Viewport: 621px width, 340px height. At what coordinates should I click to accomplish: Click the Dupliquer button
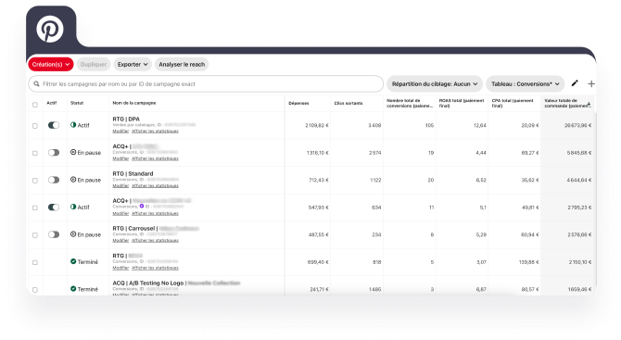pos(94,64)
